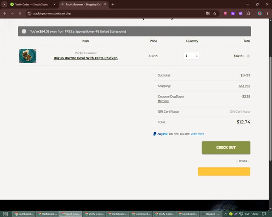Open a new browser tab
Viewport: 272px width, 217px height.
(113, 5)
